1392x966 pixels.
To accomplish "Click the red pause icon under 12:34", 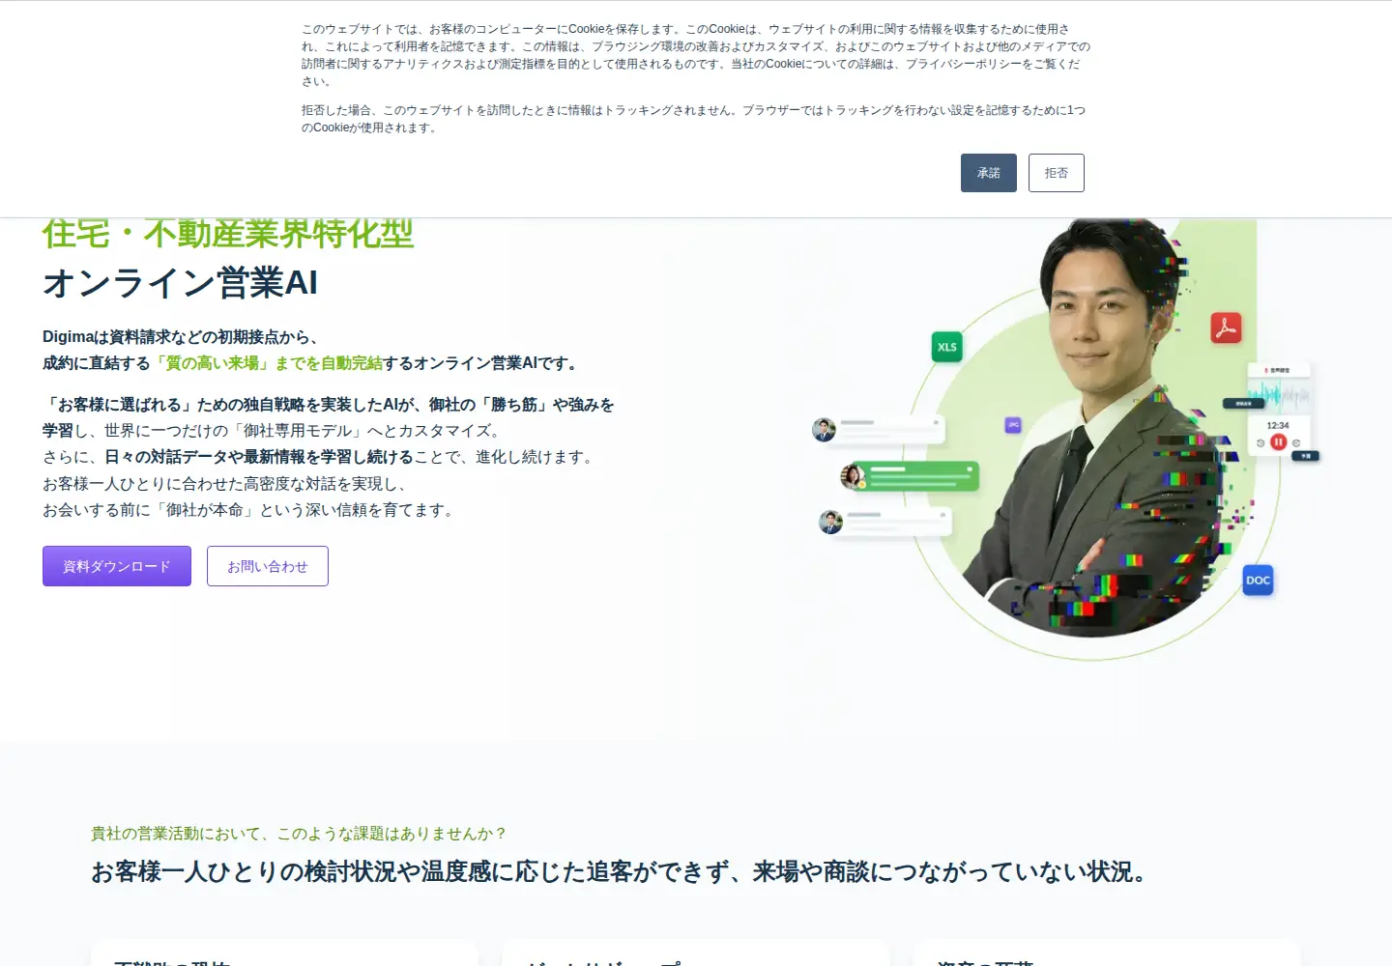I will point(1278,441).
